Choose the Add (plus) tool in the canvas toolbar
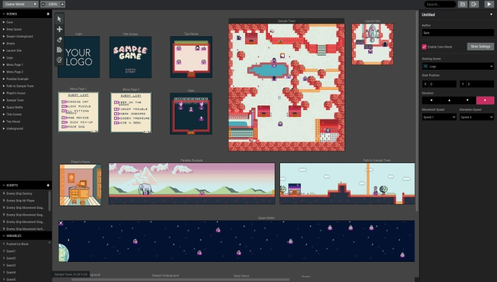Image resolution: width=497 pixels, height=282 pixels. coord(59,29)
